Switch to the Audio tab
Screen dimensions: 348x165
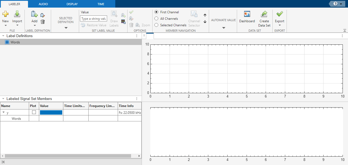pos(43,4)
